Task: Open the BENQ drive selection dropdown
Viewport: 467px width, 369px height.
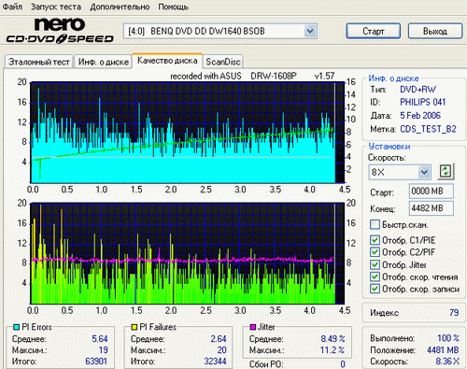Action: [310, 31]
